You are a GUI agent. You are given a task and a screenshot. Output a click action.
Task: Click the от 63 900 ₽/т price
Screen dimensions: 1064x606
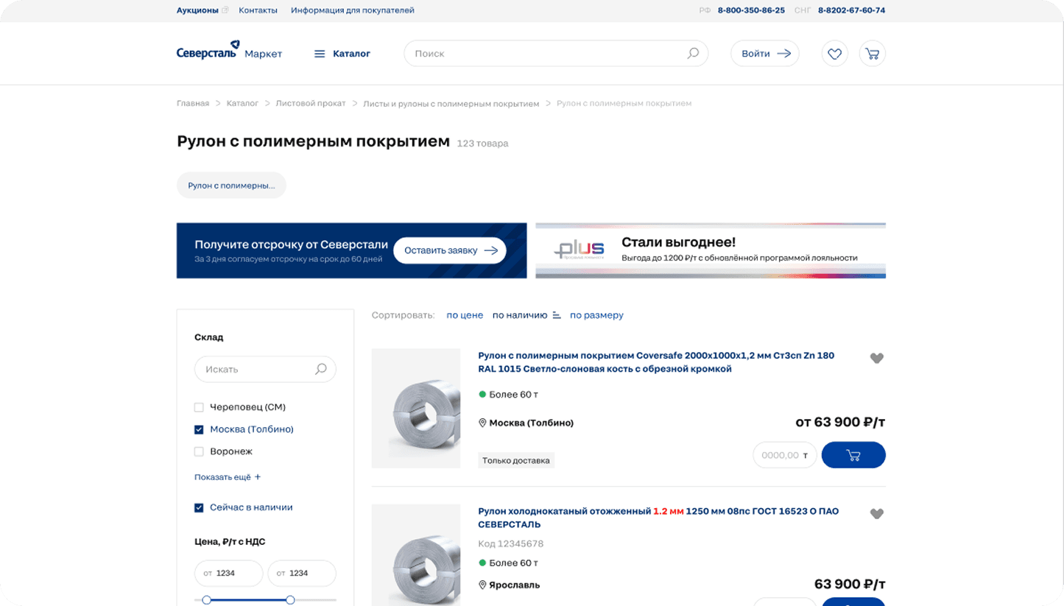(841, 422)
